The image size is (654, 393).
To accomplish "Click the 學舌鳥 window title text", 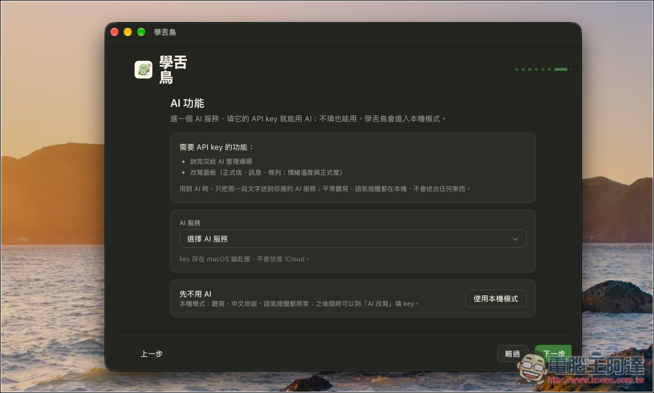I will [x=165, y=32].
